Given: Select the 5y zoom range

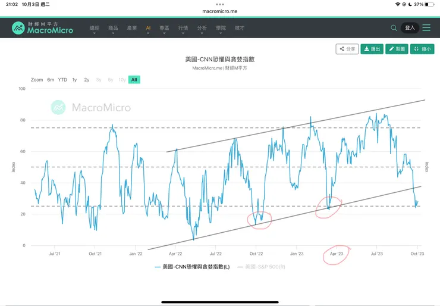Looking at the screenshot, I should 111,80.
